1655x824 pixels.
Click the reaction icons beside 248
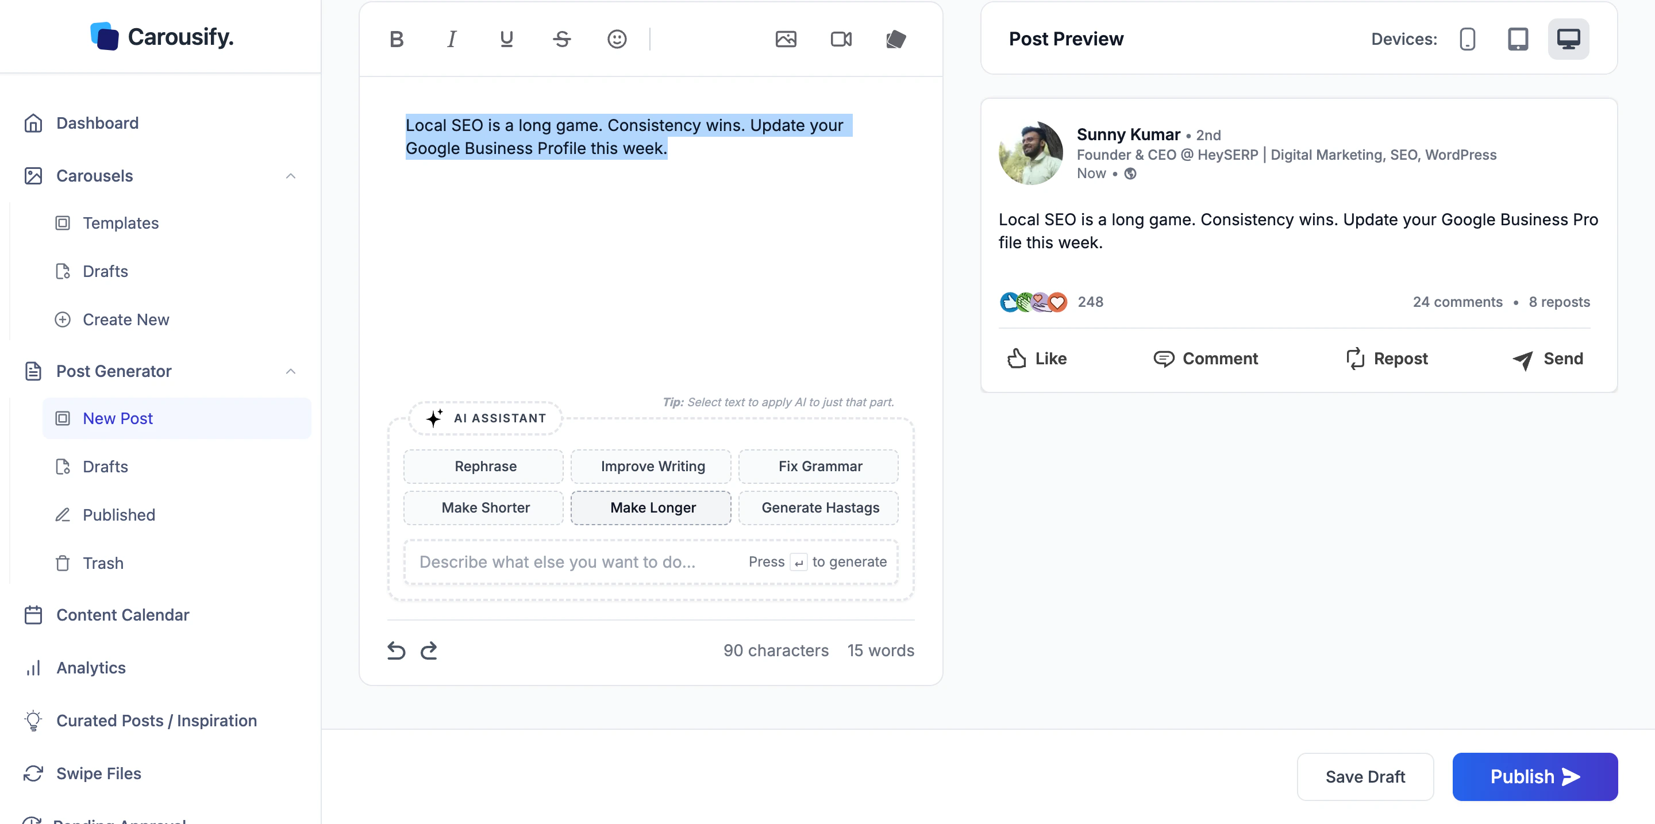[1033, 302]
